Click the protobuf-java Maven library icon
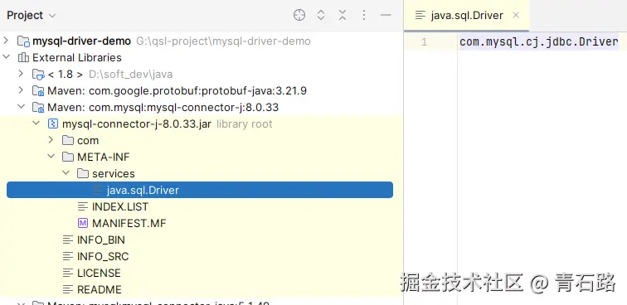The width and height of the screenshot is (627, 305). point(38,90)
